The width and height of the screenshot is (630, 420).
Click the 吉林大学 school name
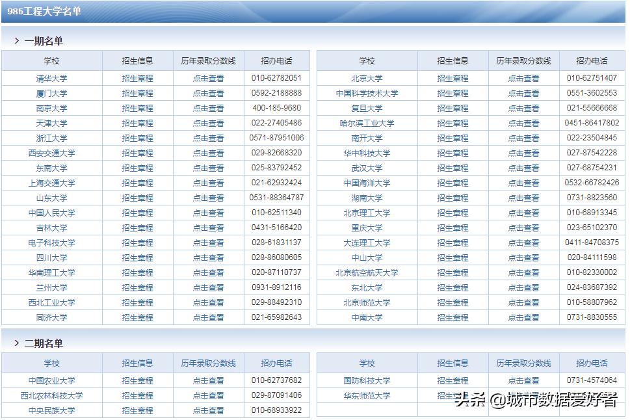52,228
